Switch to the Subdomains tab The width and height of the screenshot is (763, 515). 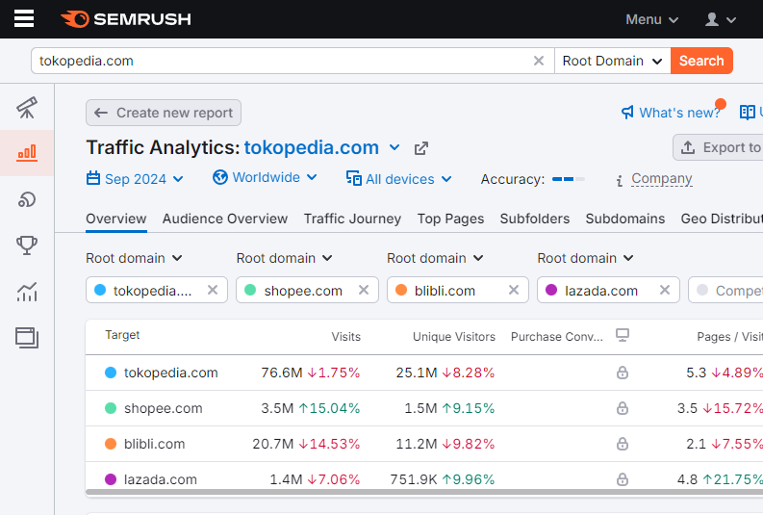click(x=625, y=219)
